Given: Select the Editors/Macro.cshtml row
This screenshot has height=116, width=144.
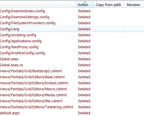Looking at the screenshot, I should [x=72, y=89].
